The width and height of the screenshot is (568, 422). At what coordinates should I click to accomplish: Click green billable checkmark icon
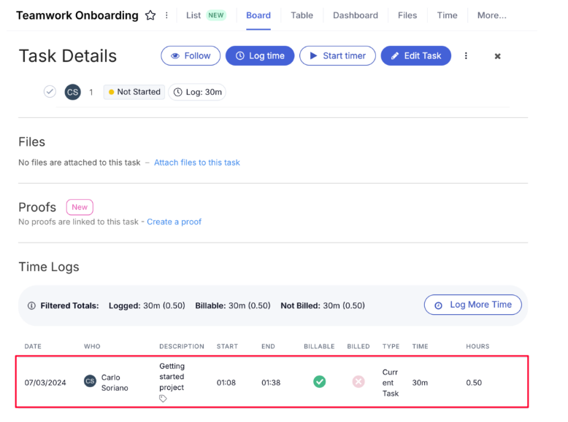pyautogui.click(x=319, y=382)
